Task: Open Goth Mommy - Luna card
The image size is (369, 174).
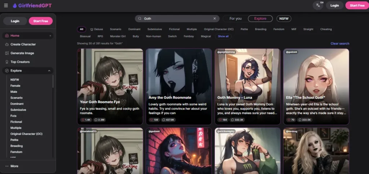Action: coord(248,87)
